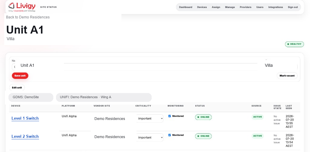Screen dimensions: 310x152
Task: Select the GDMS: DemoSite chip
Action: point(31,97)
